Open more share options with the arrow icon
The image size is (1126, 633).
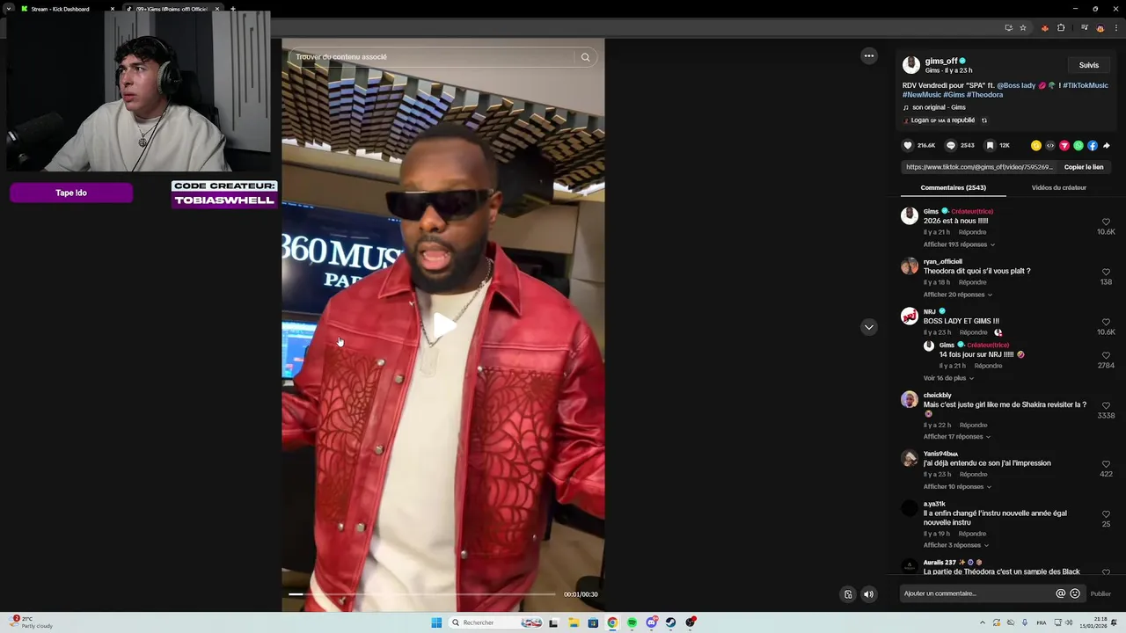1107,145
